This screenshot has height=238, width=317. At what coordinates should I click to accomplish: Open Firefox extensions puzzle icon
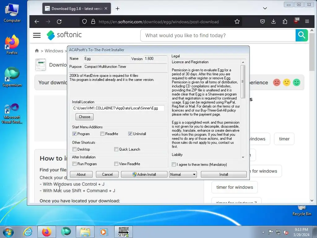click(285, 21)
